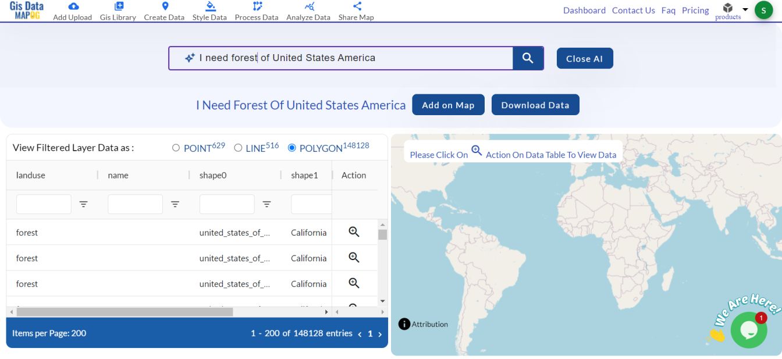
Task: Open the Pricing page
Action: [695, 10]
